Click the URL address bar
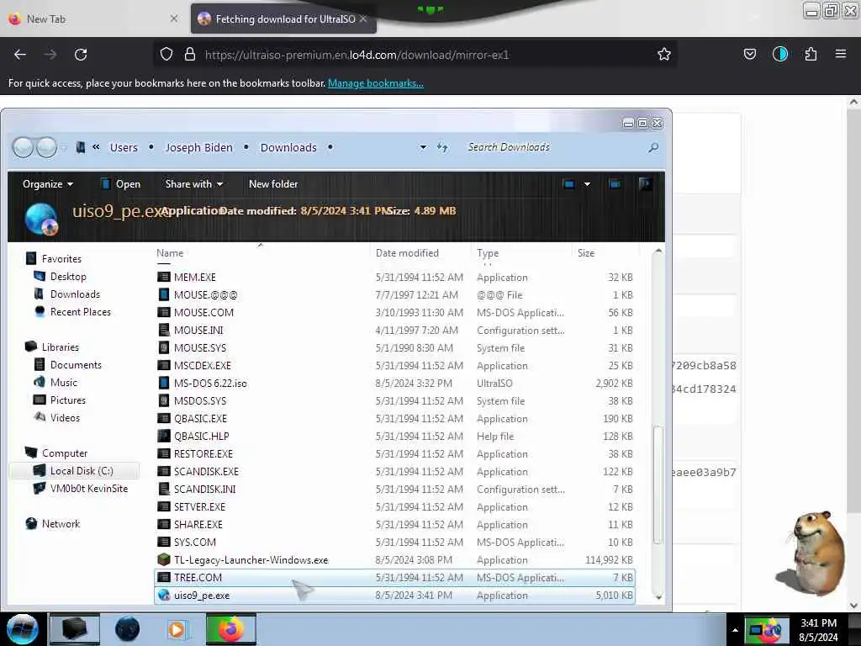861x646 pixels. tap(417, 55)
